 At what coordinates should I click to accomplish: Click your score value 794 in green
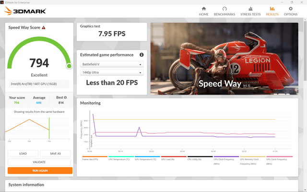(x=17, y=103)
